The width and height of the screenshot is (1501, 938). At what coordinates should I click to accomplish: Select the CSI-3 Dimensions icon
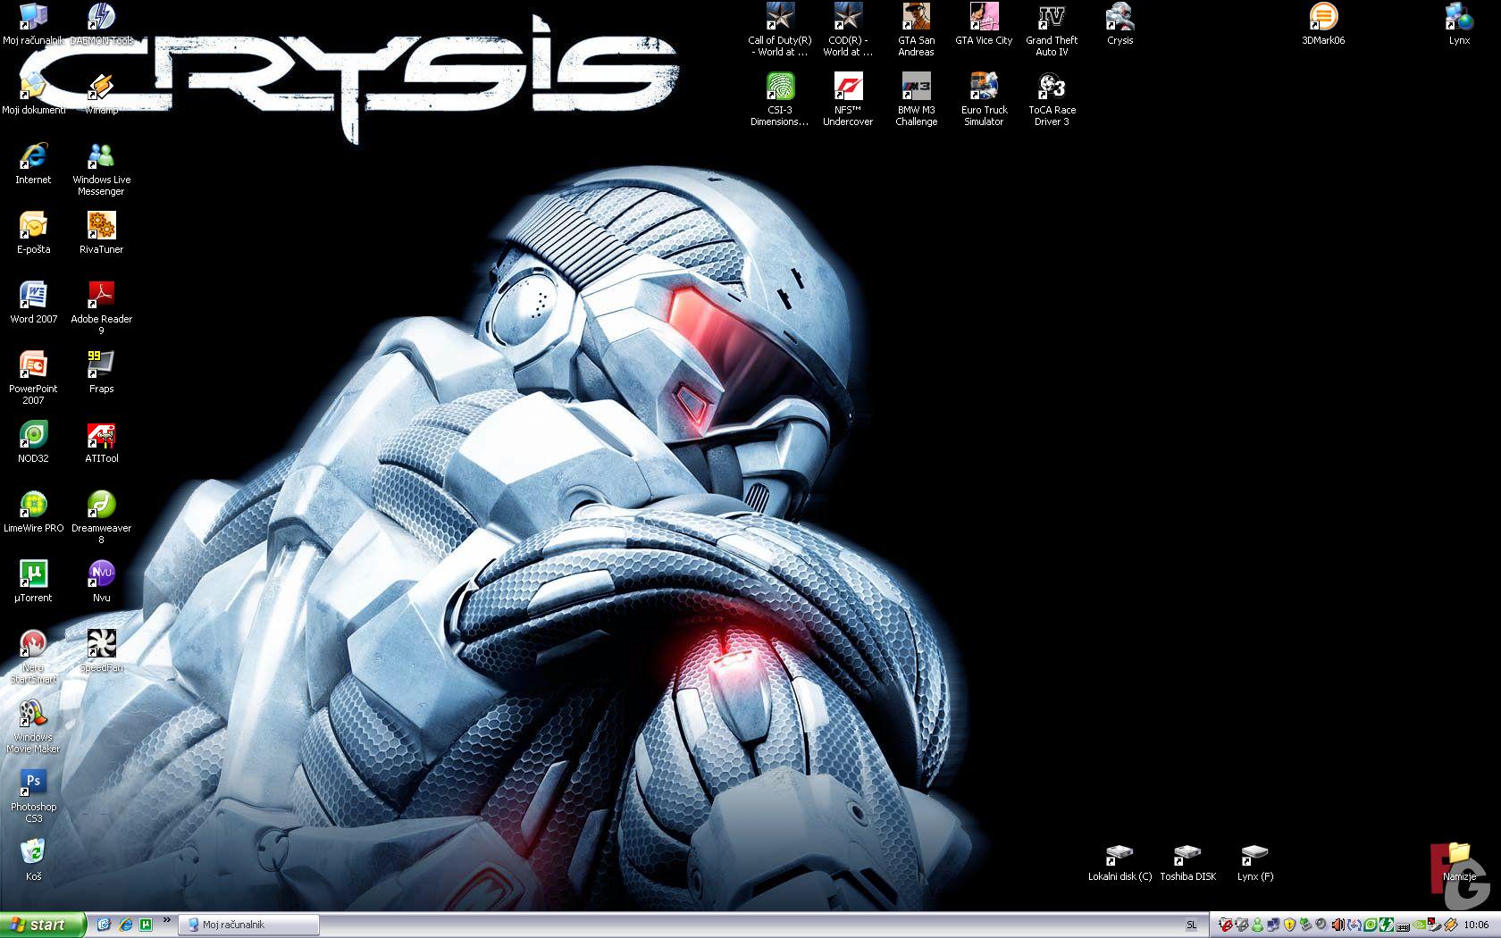click(x=780, y=99)
